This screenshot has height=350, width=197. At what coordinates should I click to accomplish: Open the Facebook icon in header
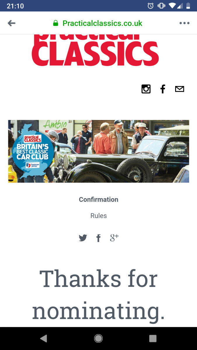point(163,89)
